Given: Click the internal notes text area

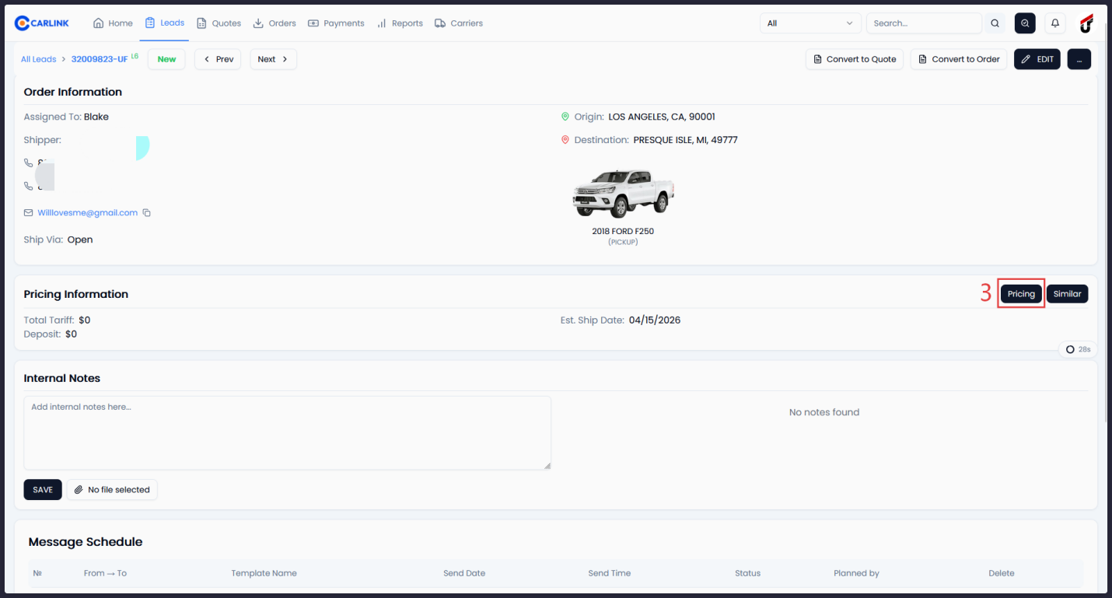Looking at the screenshot, I should [287, 432].
